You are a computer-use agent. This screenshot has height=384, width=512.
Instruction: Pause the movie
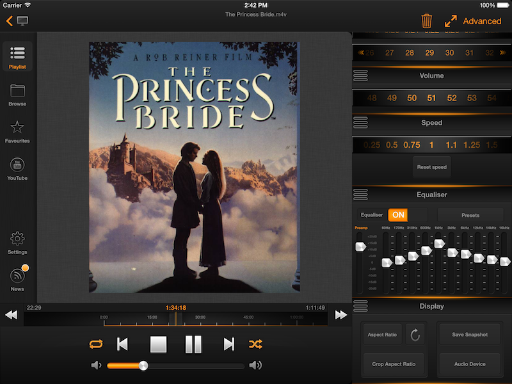click(x=193, y=344)
